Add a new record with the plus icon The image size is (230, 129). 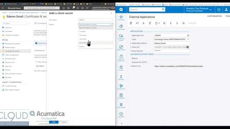143,23
